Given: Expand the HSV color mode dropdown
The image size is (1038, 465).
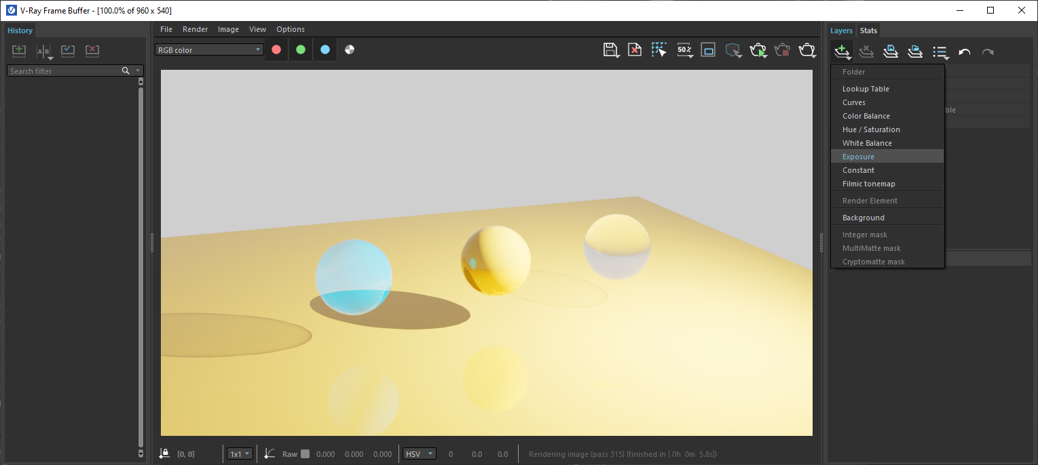Looking at the screenshot, I should 419,454.
